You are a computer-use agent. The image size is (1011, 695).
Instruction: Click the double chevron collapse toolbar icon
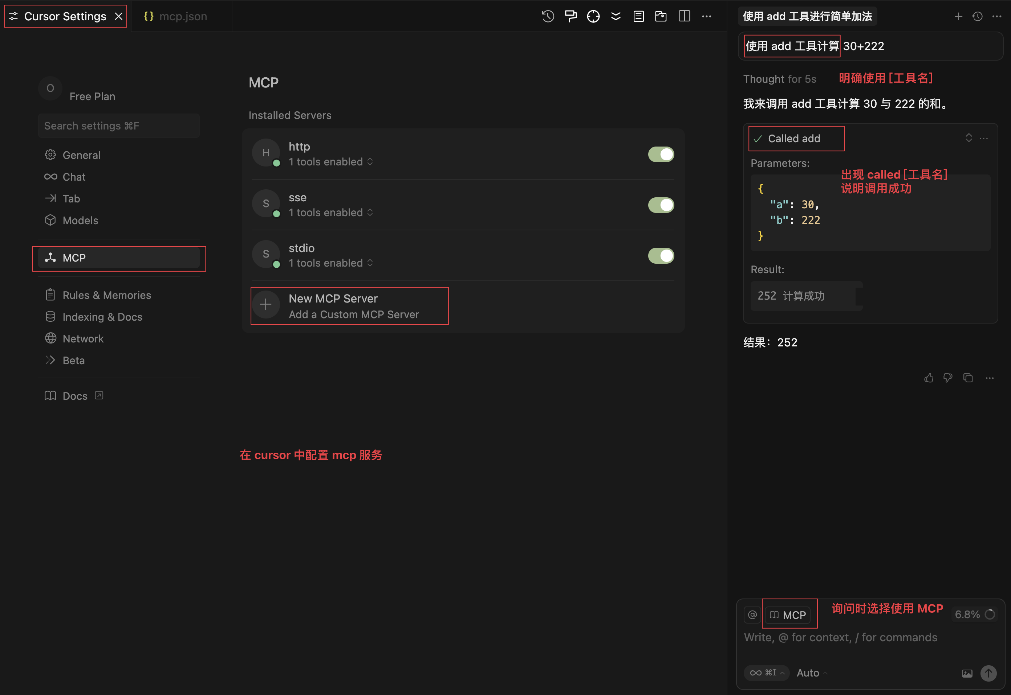click(x=616, y=17)
